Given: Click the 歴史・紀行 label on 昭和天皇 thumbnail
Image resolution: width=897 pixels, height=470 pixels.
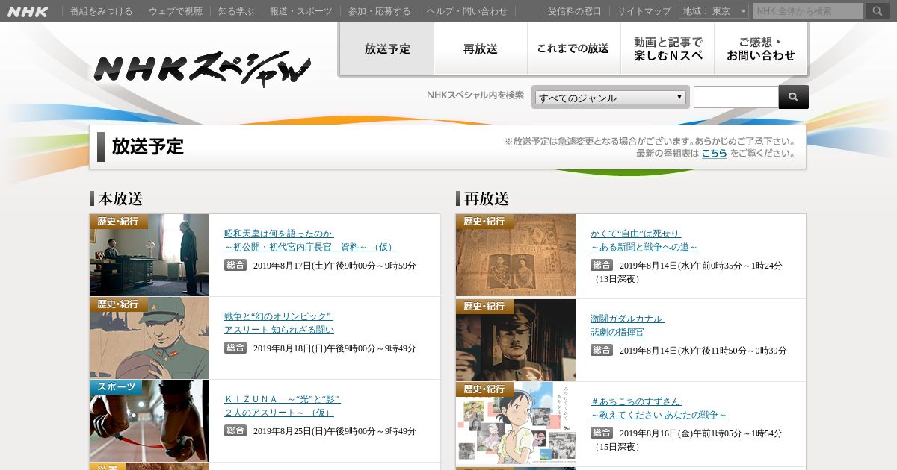Looking at the screenshot, I should [118, 222].
